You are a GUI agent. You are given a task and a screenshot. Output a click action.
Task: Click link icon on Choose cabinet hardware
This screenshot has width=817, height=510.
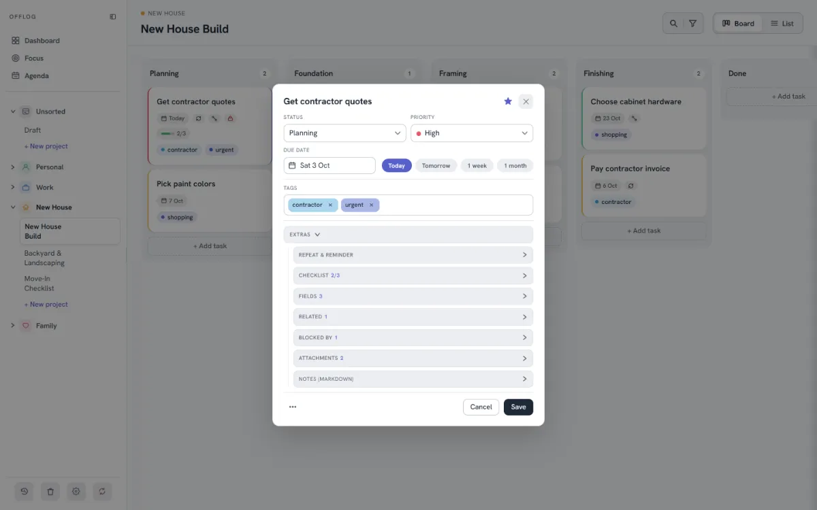pos(634,118)
